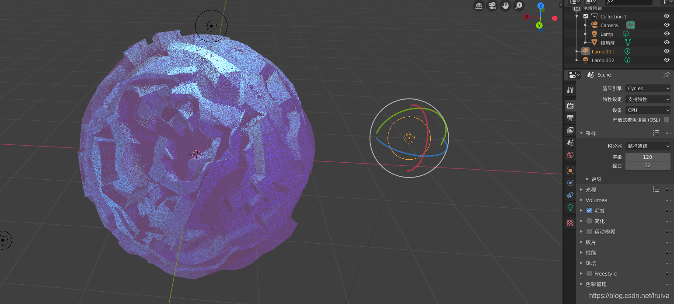
Task: Hide Lamp with eye icon
Action: (667, 34)
